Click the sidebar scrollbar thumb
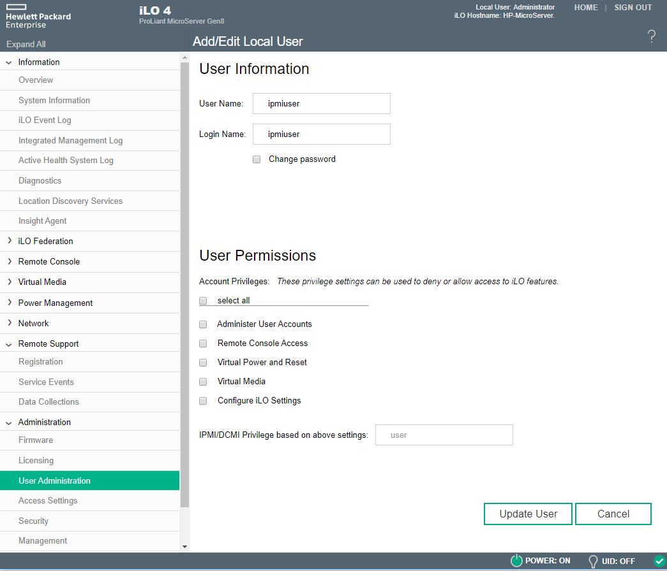This screenshot has width=667, height=571. pos(184,285)
